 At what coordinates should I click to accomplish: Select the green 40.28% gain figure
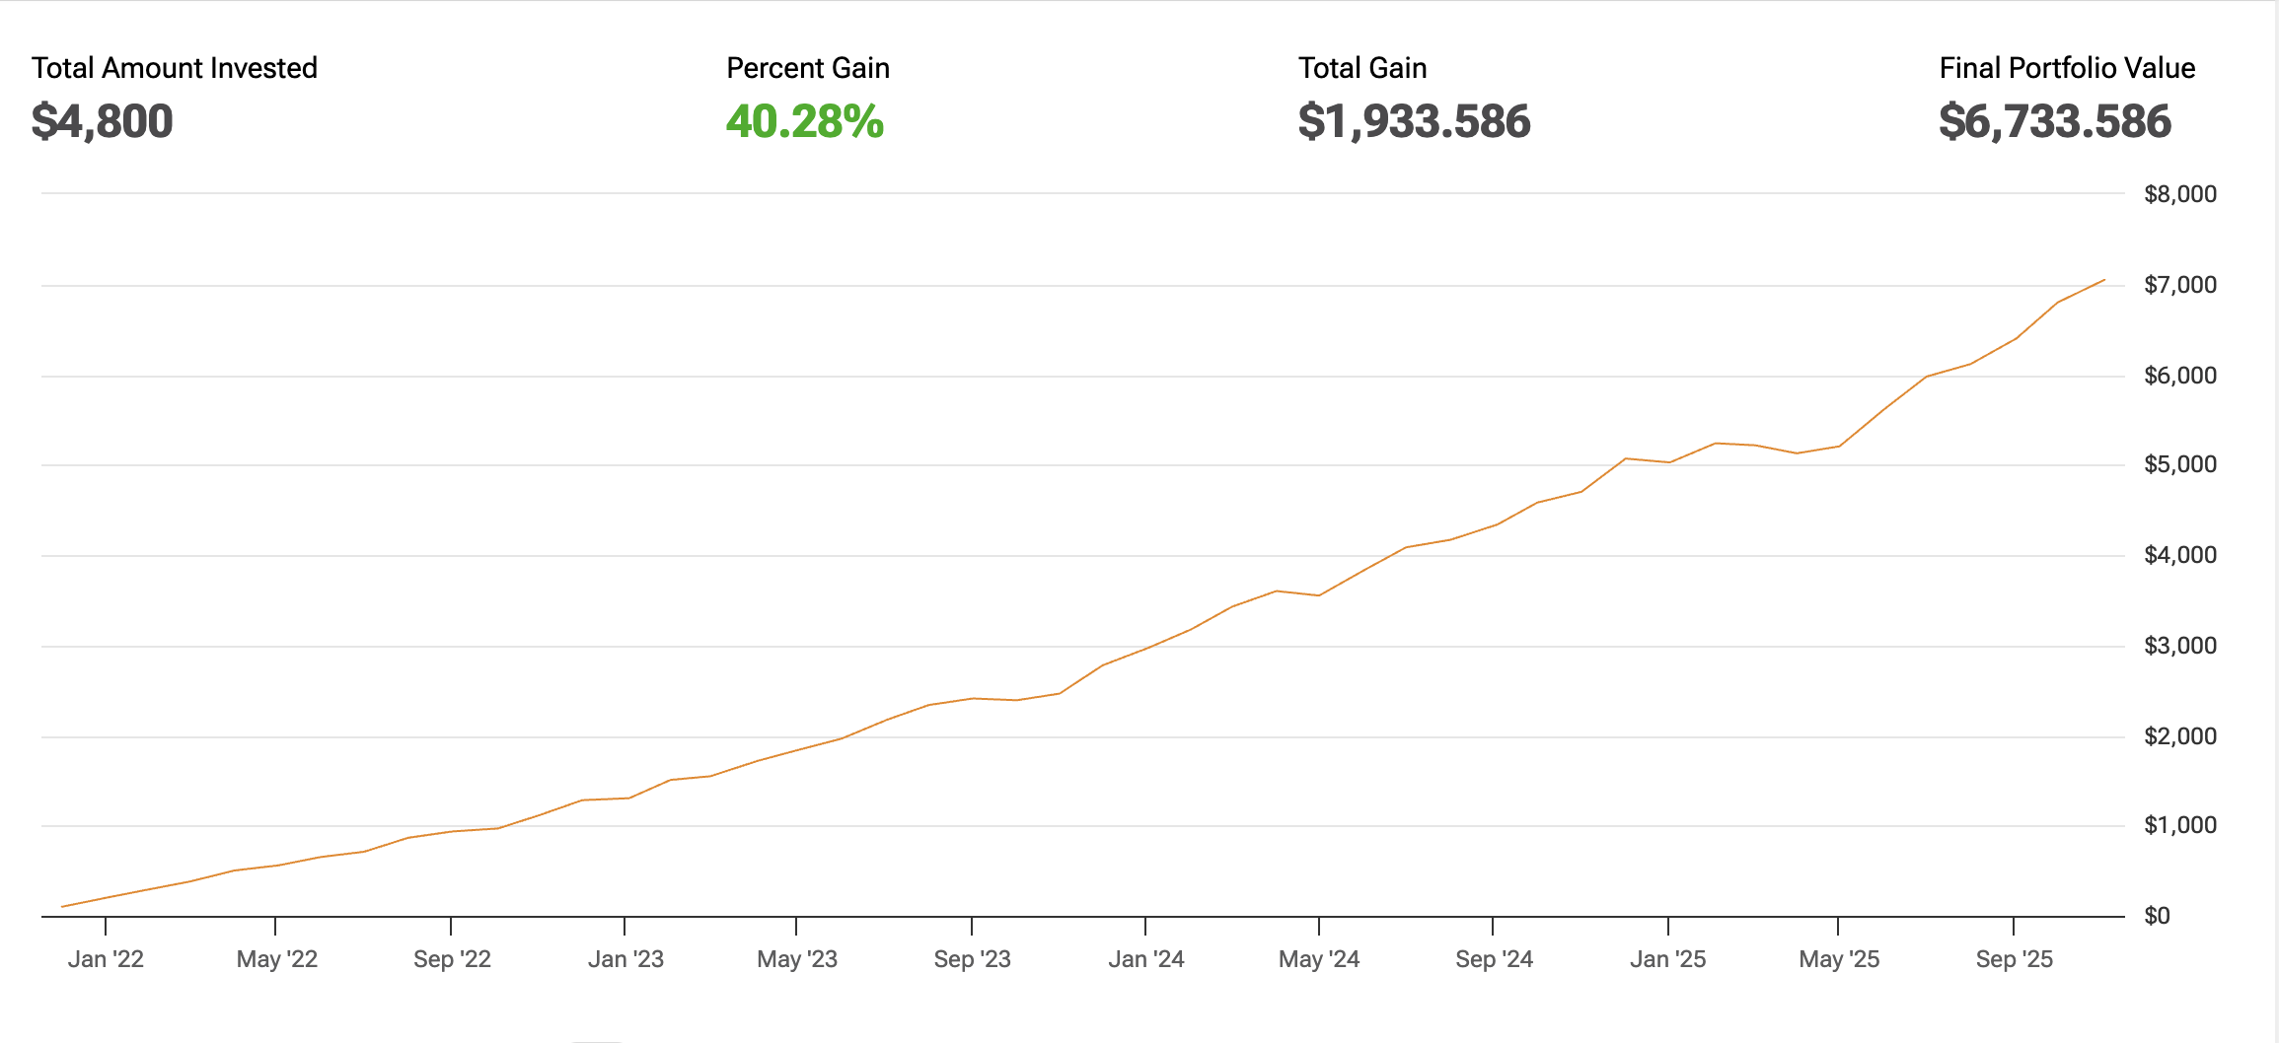pyautogui.click(x=805, y=121)
